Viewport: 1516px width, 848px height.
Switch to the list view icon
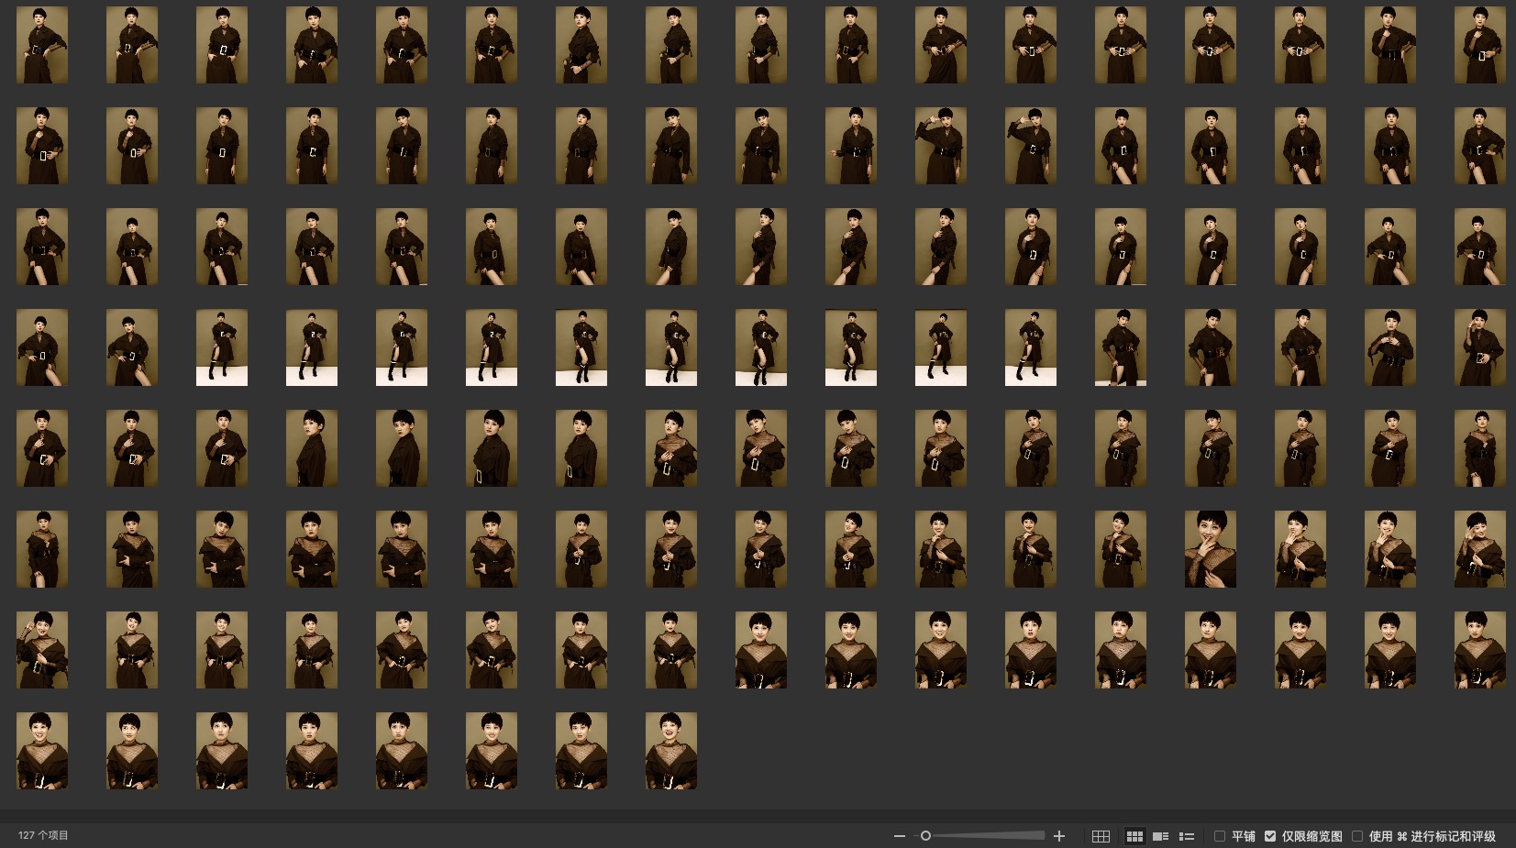(x=1187, y=836)
